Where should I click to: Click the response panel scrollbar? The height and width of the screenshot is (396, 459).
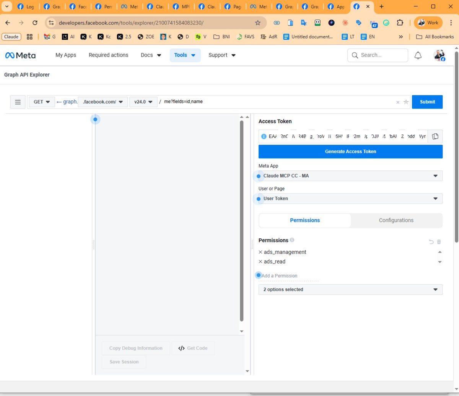pyautogui.click(x=241, y=221)
